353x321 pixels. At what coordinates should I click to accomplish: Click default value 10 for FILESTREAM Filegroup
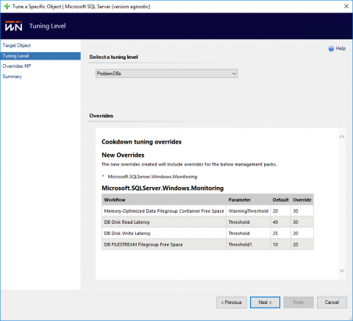click(x=280, y=244)
